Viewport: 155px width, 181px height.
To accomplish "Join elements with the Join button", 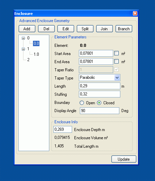I will [x=104, y=29].
